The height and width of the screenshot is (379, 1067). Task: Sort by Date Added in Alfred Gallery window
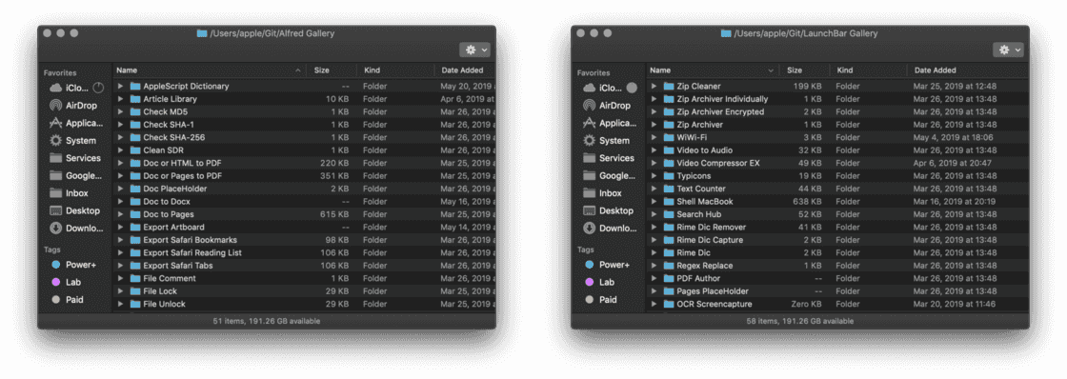[465, 70]
